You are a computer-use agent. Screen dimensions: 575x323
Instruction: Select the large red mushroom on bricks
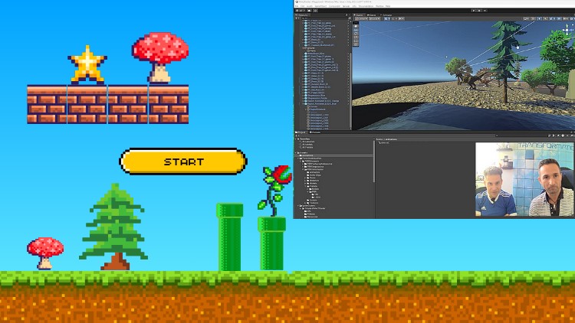click(x=160, y=55)
